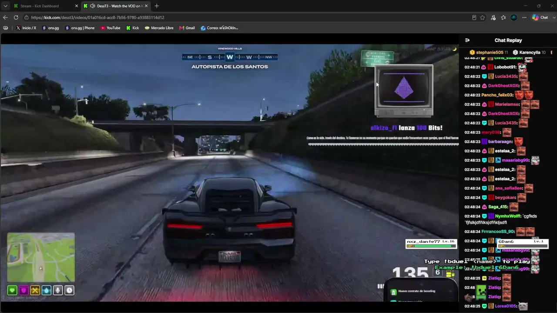
Task: Click the blue water drop thirst icon
Action: tap(46, 290)
